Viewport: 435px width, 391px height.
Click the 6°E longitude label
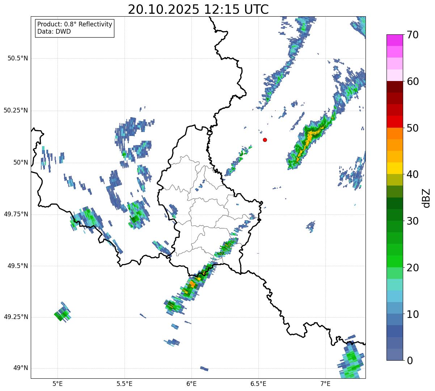pyautogui.click(x=191, y=384)
